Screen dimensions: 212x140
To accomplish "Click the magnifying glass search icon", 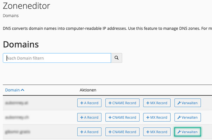I will click(x=117, y=58).
